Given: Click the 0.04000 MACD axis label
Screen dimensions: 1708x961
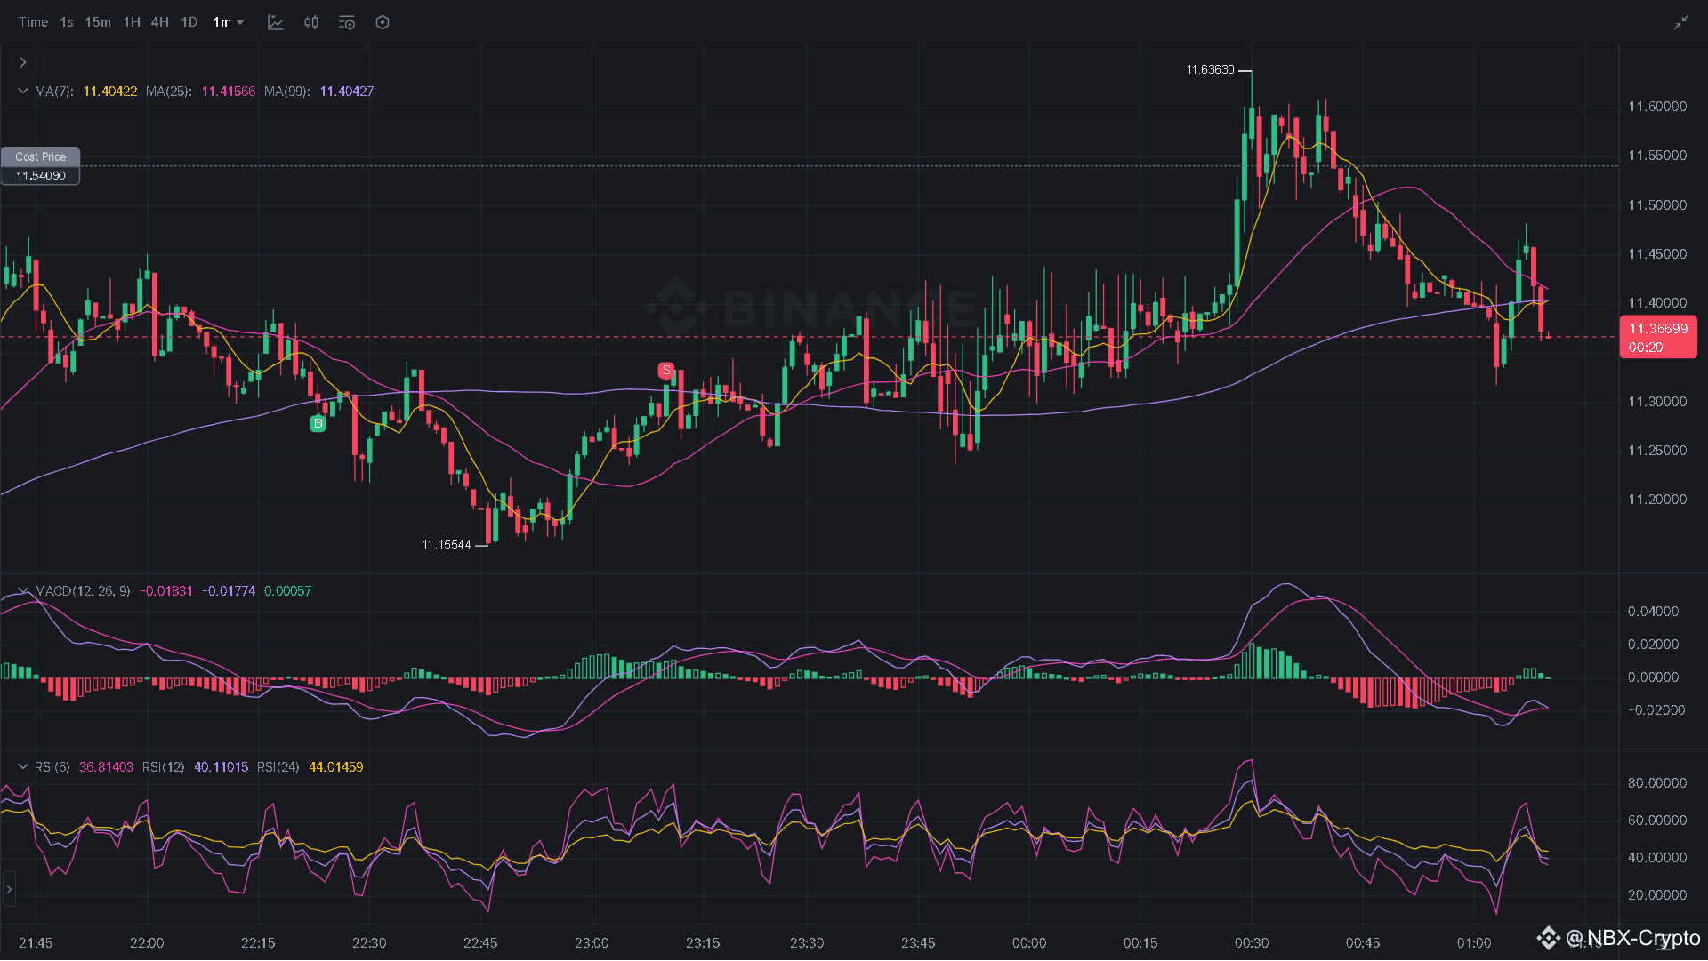Looking at the screenshot, I should [1654, 612].
